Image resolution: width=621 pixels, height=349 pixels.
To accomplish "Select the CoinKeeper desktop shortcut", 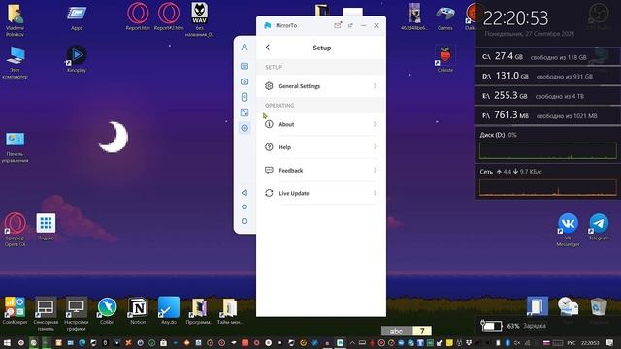I will coord(15,311).
